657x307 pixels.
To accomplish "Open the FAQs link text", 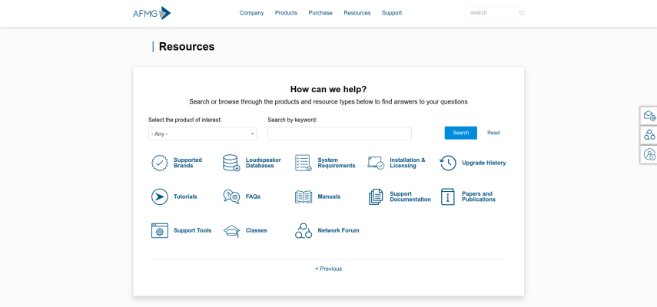I will pos(253,196).
